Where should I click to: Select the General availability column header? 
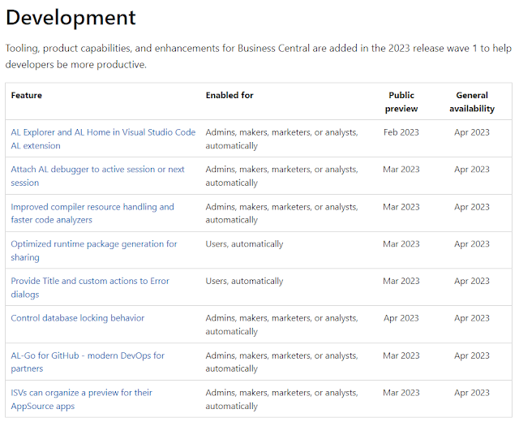click(x=472, y=101)
